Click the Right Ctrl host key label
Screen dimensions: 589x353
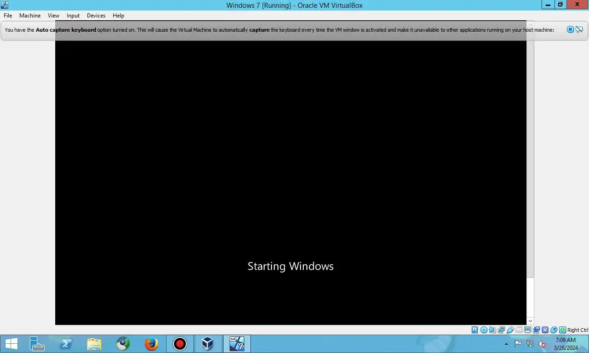pos(577,330)
